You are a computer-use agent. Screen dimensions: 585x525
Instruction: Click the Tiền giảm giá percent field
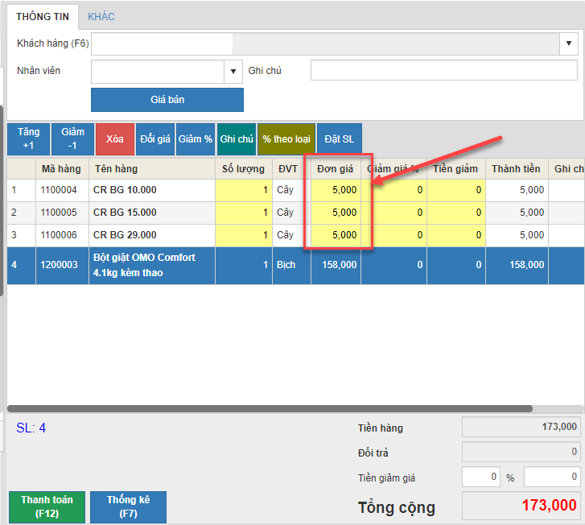(481, 477)
